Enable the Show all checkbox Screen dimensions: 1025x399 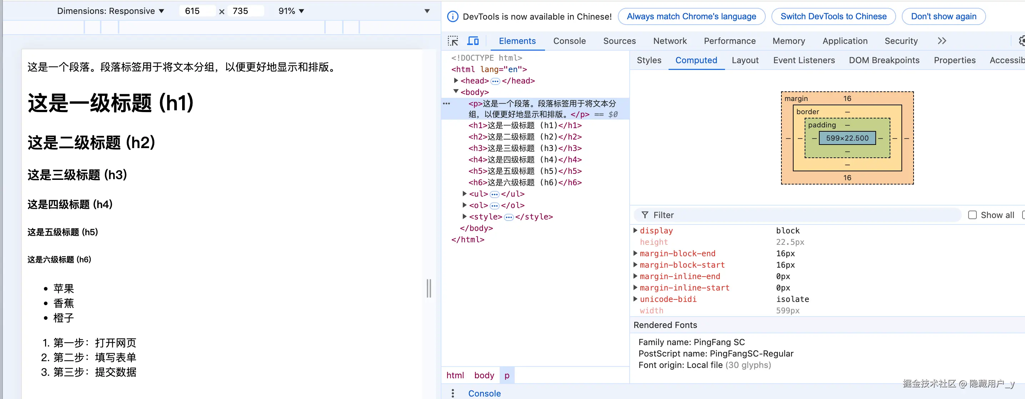pyautogui.click(x=972, y=215)
